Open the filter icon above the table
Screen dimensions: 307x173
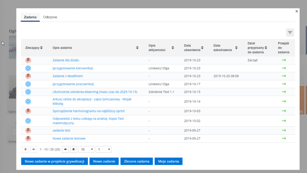(290, 32)
